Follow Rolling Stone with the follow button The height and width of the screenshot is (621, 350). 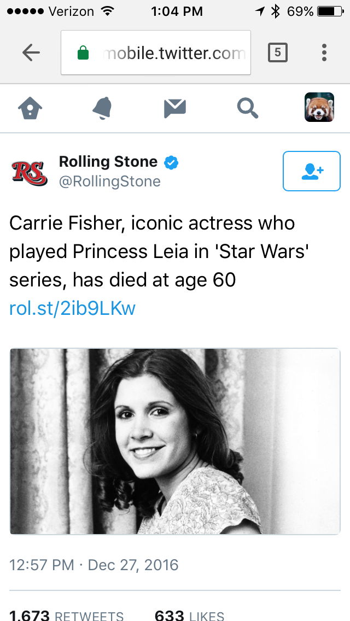[x=312, y=172]
